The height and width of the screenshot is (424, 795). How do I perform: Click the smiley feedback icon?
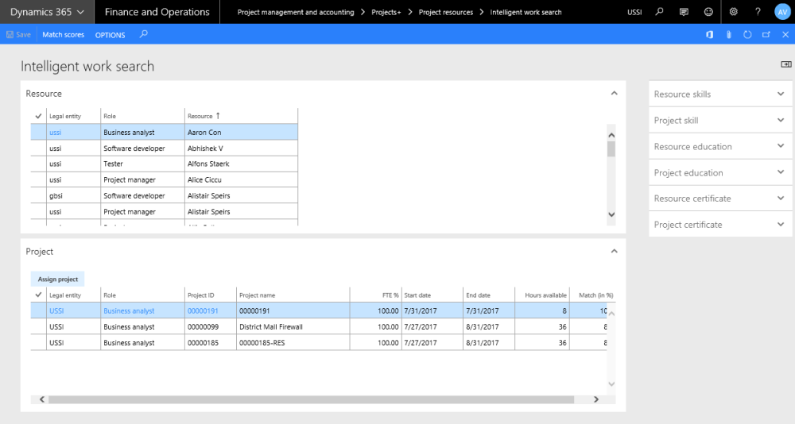pos(708,12)
